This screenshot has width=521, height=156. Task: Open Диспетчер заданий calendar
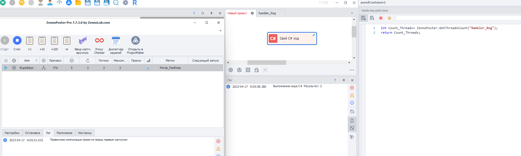tap(116, 45)
